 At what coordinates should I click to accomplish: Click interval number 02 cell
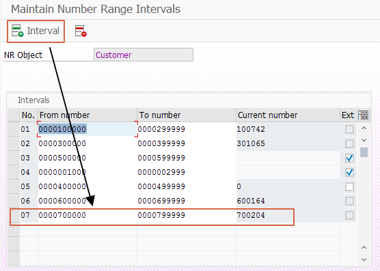(29, 143)
